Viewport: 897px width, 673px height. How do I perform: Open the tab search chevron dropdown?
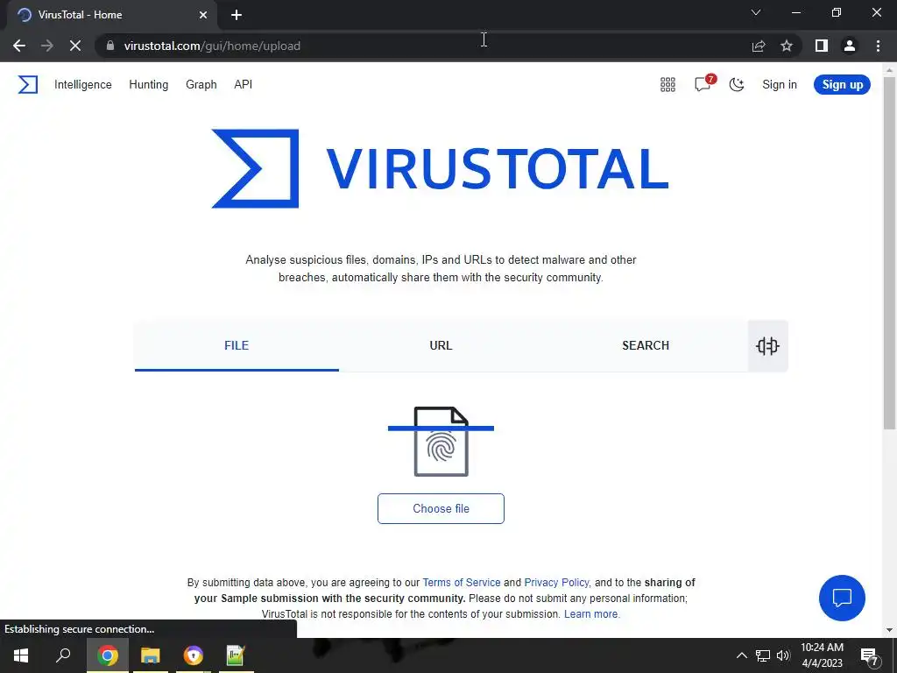pos(756,12)
